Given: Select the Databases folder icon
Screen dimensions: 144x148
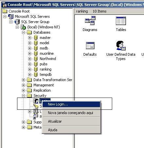Looking at the screenshot, I should pos(30,32).
